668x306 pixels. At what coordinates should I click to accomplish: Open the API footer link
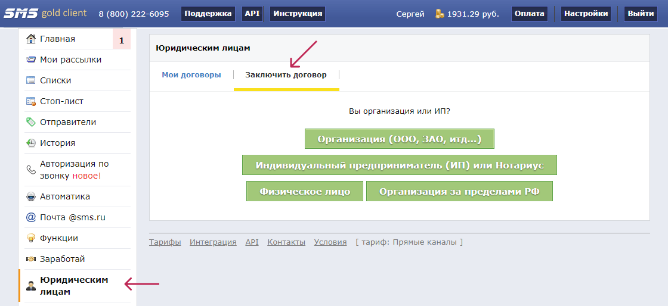point(252,242)
